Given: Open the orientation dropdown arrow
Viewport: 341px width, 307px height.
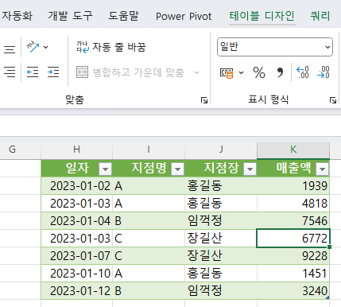Looking at the screenshot, I should (x=46, y=48).
